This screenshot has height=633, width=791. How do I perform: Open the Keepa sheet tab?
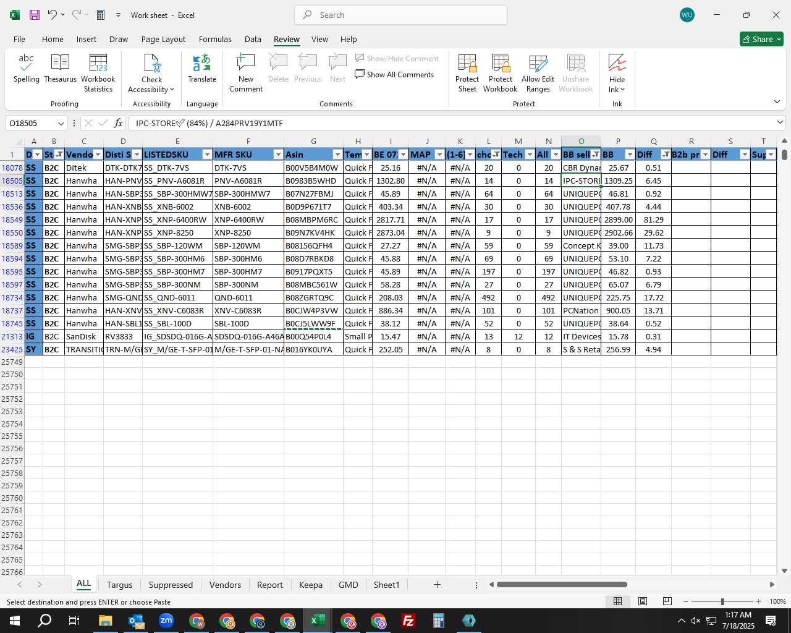310,585
